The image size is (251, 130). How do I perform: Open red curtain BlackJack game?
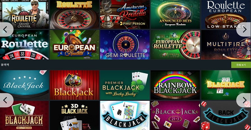click(74, 85)
